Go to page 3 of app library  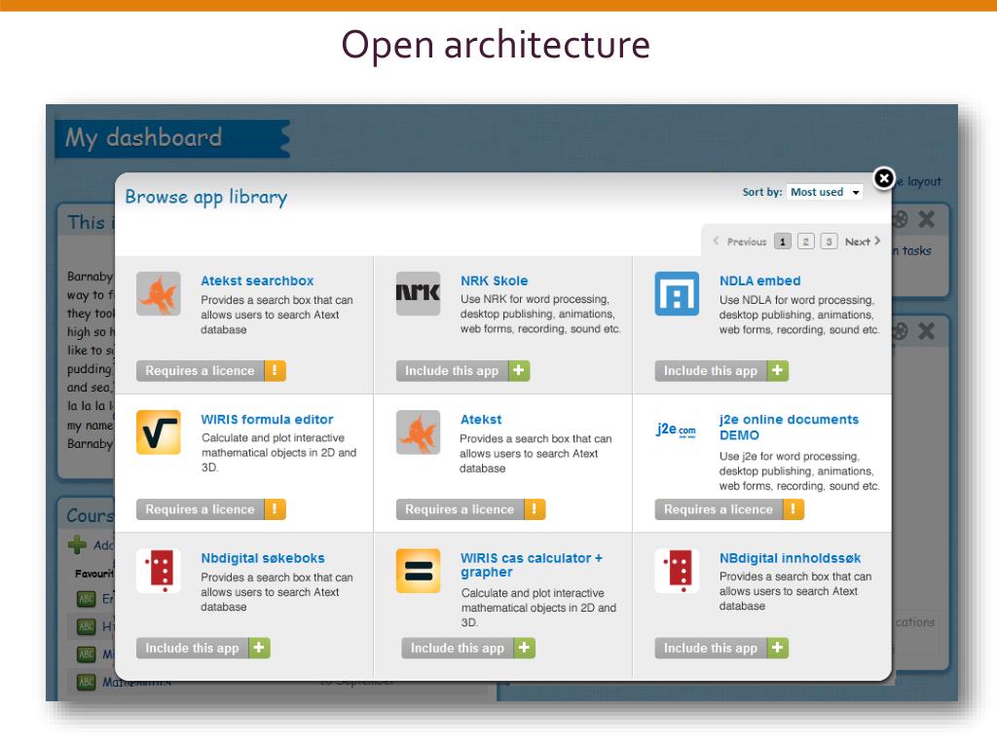pyautogui.click(x=829, y=242)
